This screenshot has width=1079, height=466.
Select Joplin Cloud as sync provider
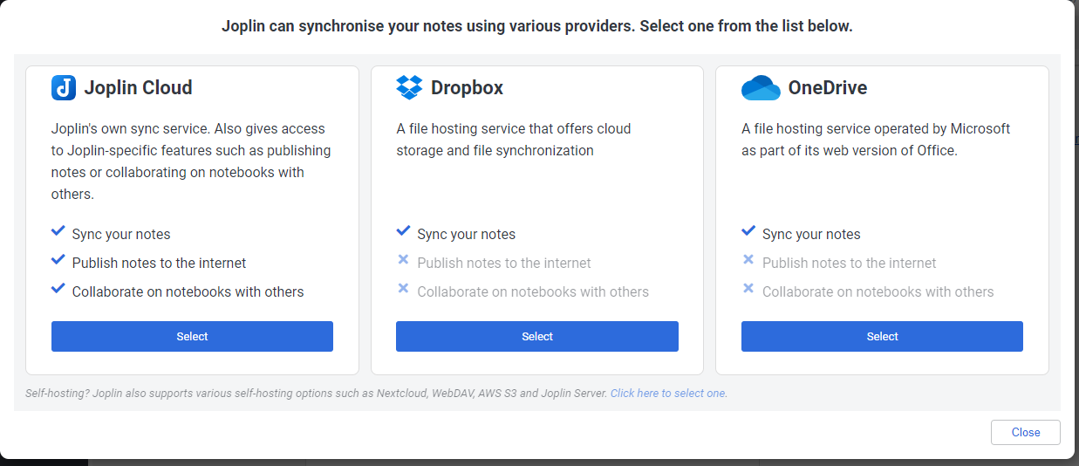192,336
